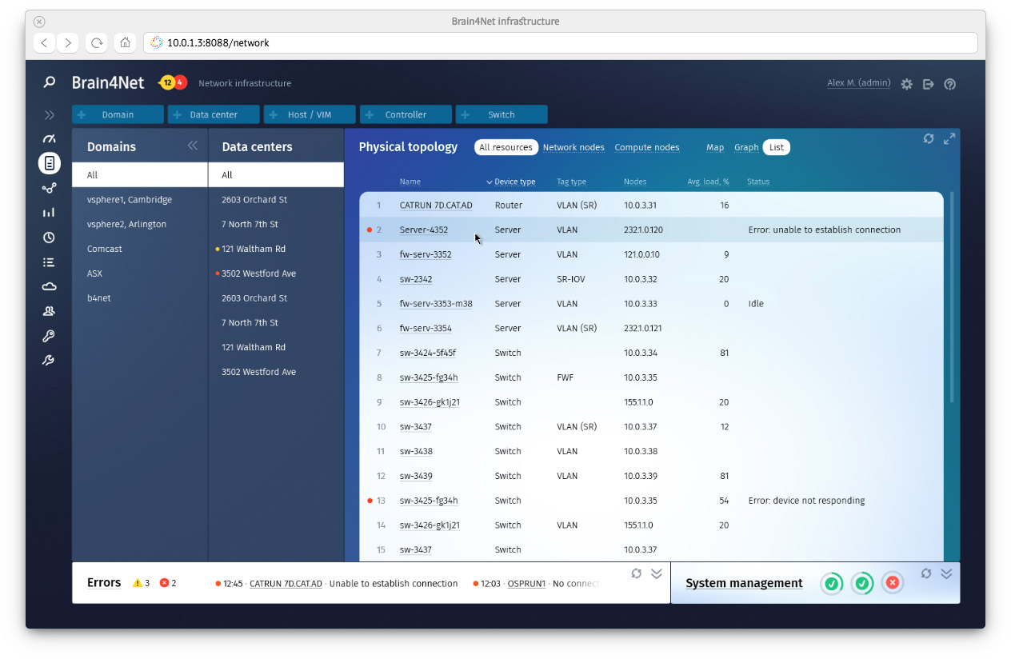Open the search magnifier icon
Image resolution: width=1011 pixels, height=659 pixels.
pos(50,82)
